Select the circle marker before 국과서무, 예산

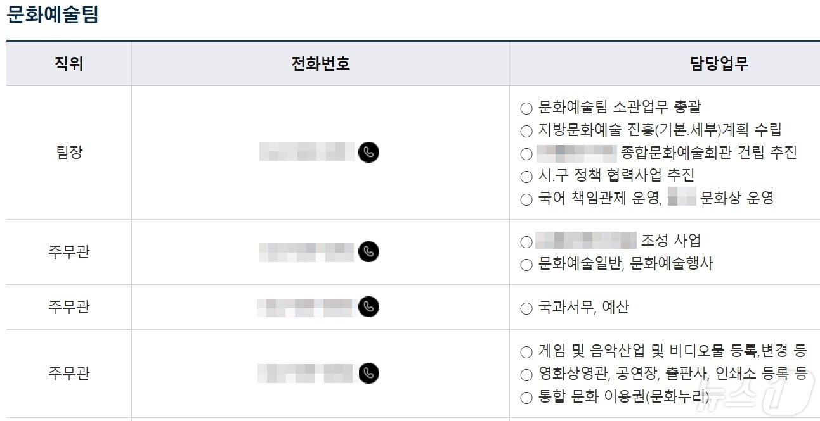(525, 308)
